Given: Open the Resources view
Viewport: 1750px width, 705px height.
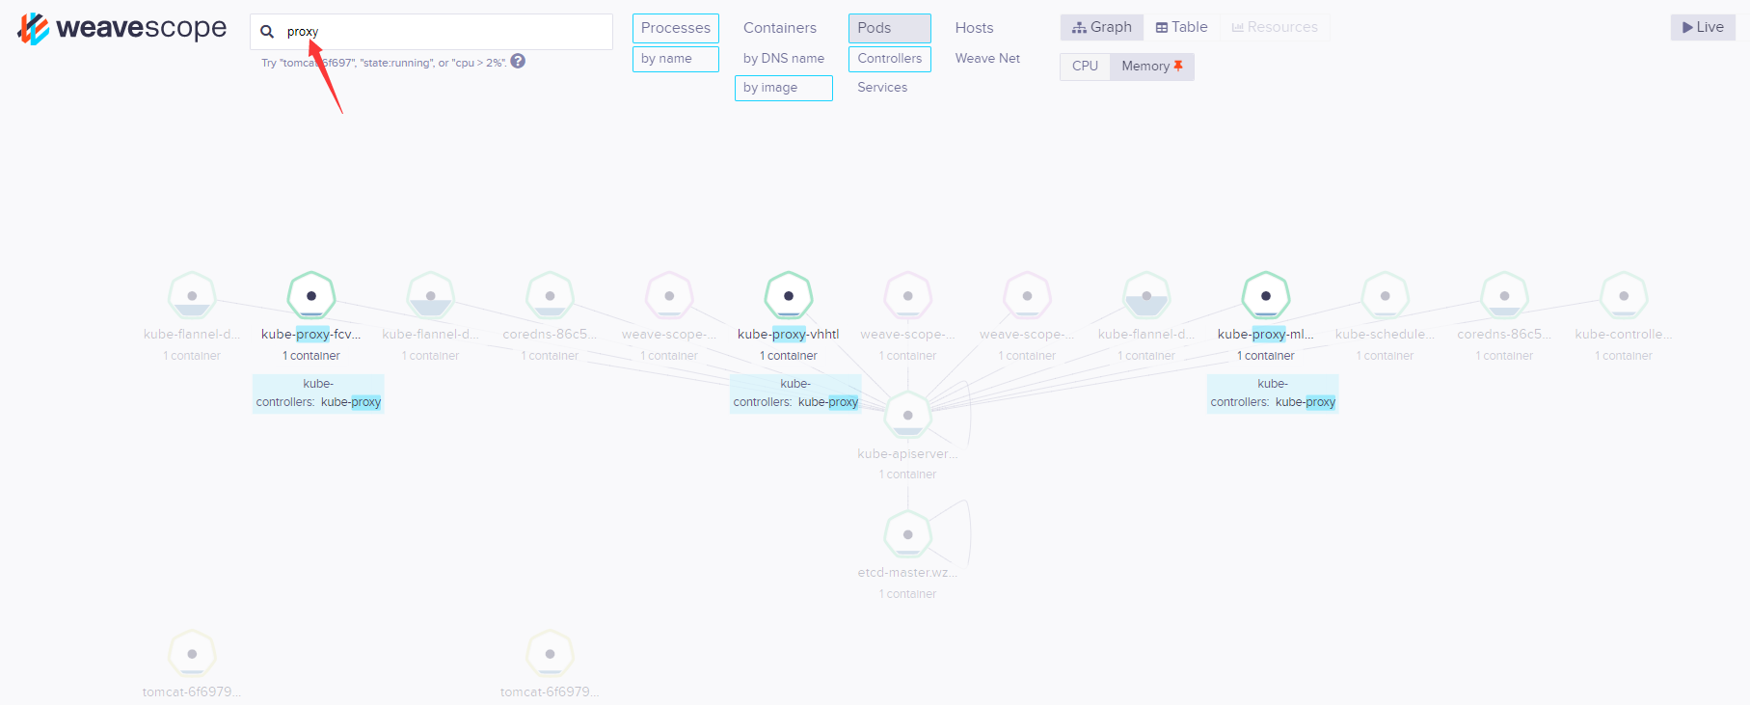Looking at the screenshot, I should tap(1275, 27).
